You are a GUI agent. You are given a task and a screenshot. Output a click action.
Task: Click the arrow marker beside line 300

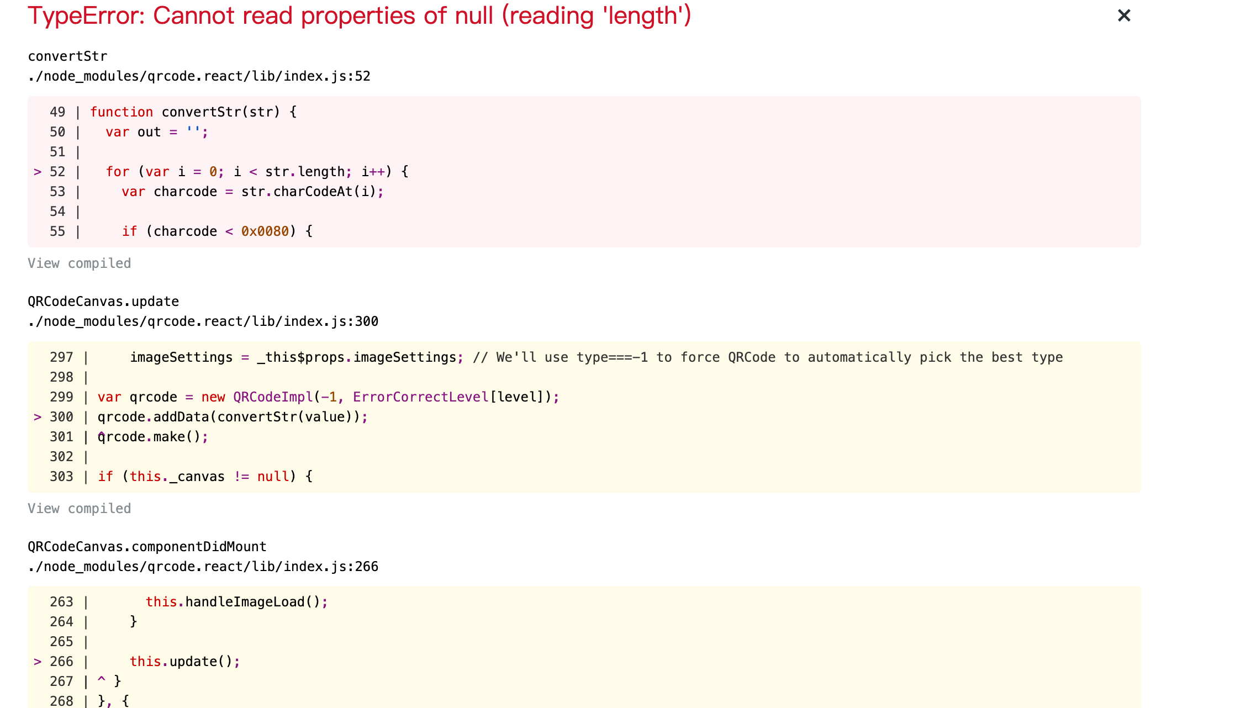coord(38,416)
